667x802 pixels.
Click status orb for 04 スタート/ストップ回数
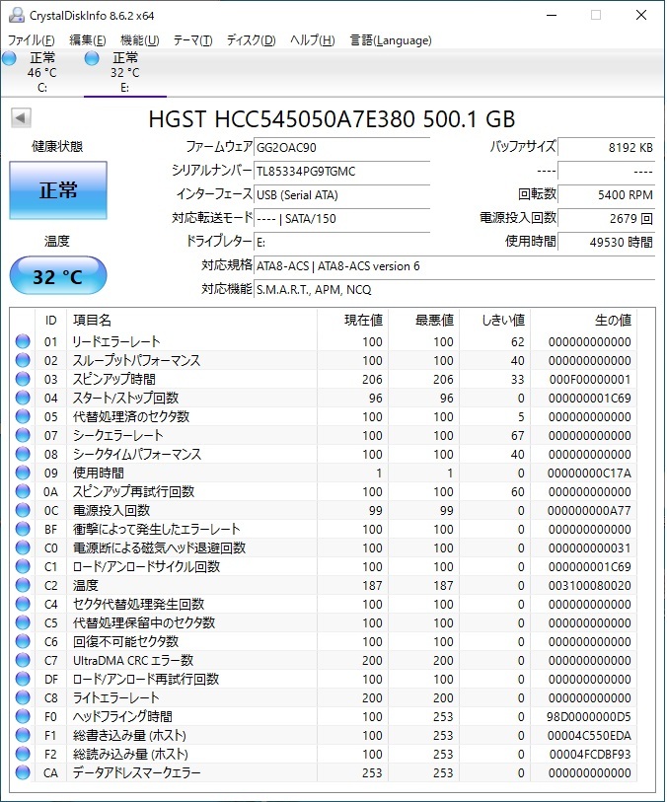point(23,398)
